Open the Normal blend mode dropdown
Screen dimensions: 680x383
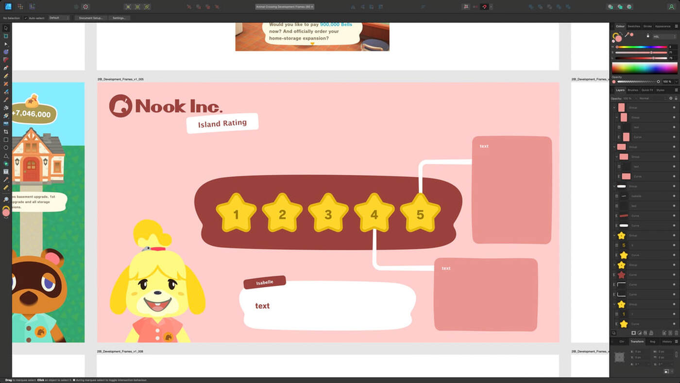(652, 98)
